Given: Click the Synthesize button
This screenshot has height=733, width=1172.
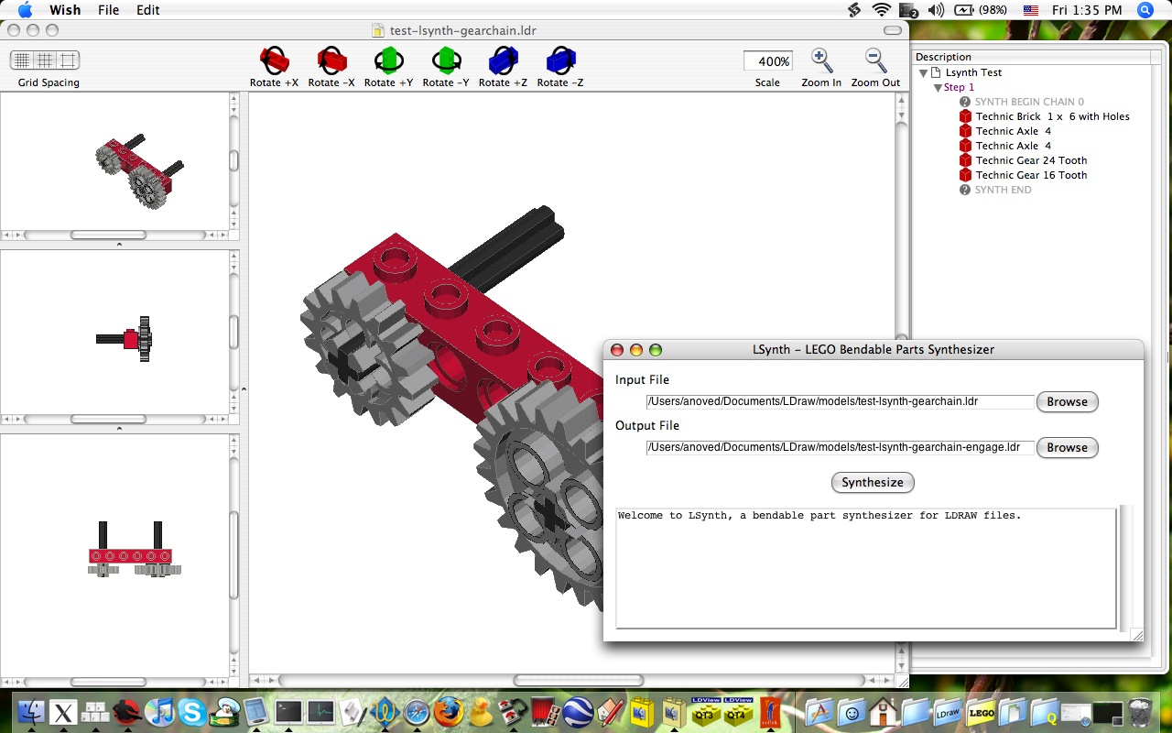Looking at the screenshot, I should (873, 482).
